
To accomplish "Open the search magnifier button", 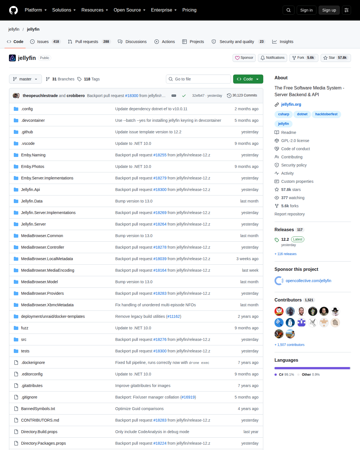I will [x=289, y=10].
